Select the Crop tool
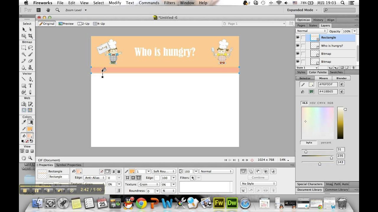 30,36
